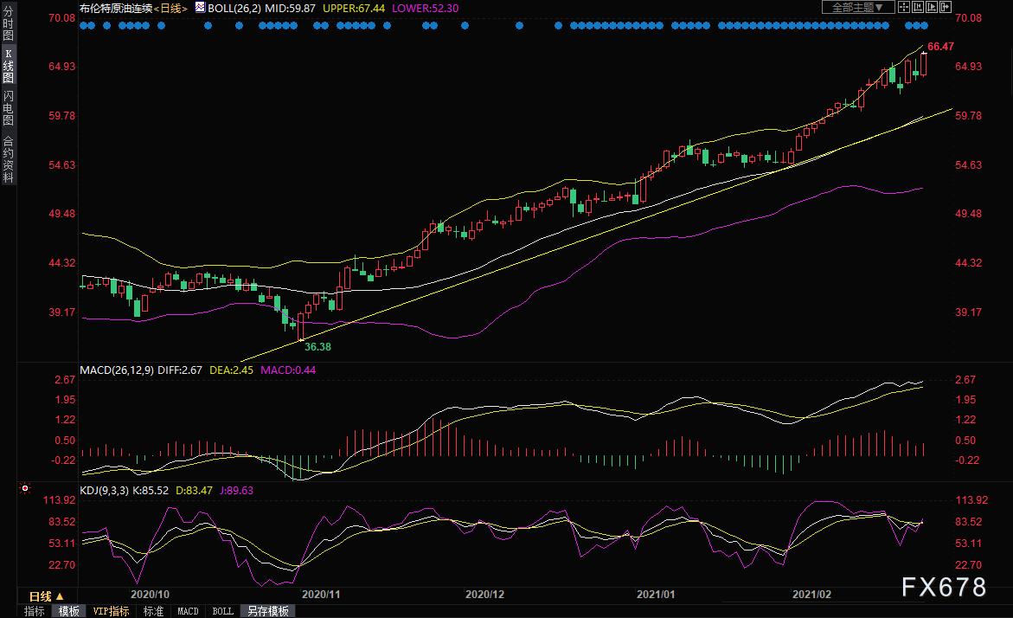This screenshot has width=1013, height=618.
Task: Expand the 日线 period selector
Action: click(x=41, y=596)
